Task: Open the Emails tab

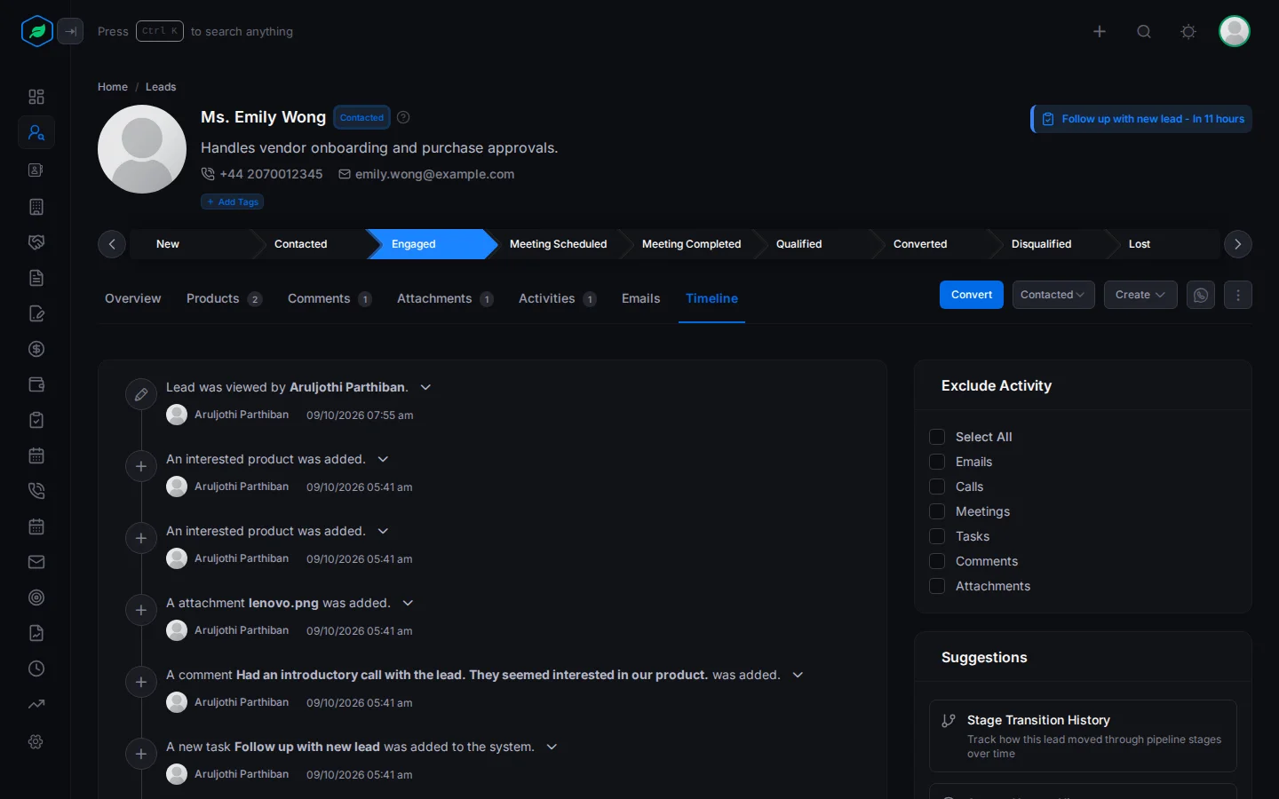Action: point(641,298)
